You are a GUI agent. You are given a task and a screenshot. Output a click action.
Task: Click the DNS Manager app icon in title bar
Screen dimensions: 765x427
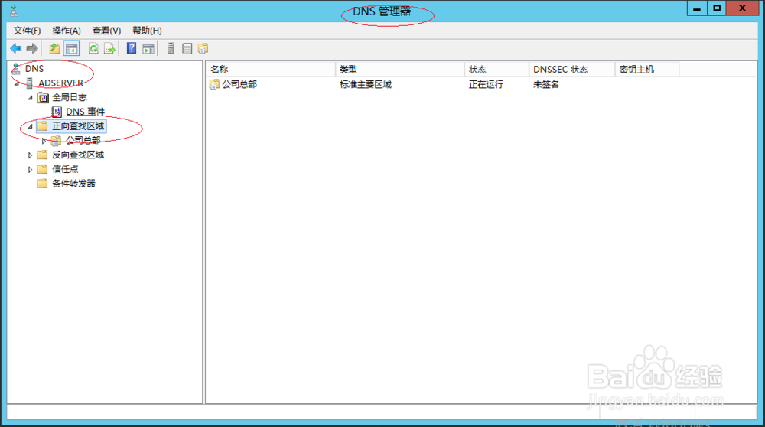pos(14,11)
